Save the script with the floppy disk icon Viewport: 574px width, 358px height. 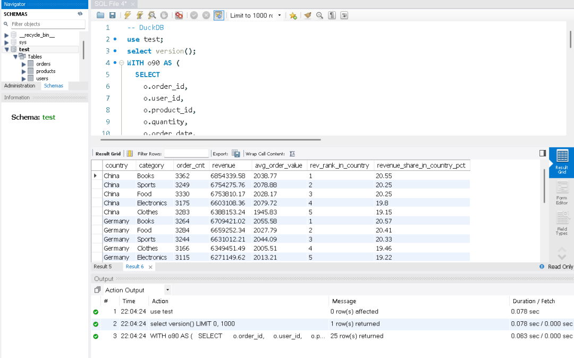pyautogui.click(x=112, y=15)
